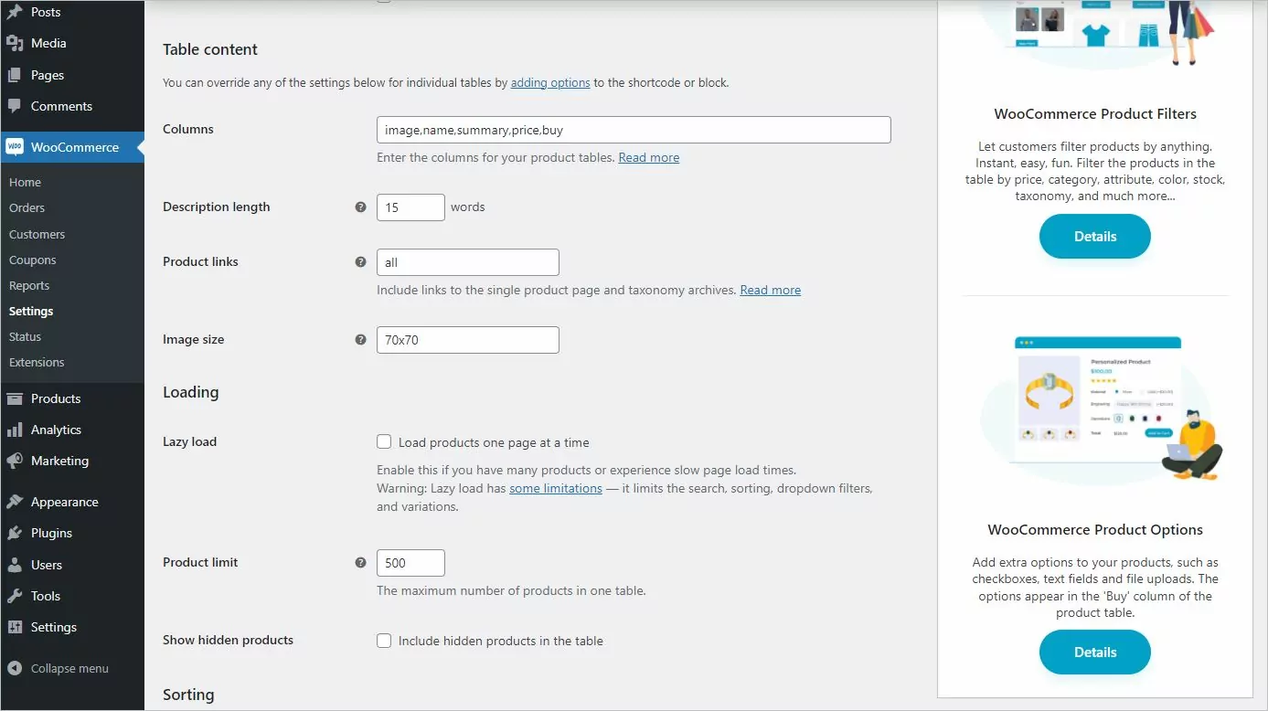Click help icon next to Image size
The width and height of the screenshot is (1268, 711).
[360, 339]
